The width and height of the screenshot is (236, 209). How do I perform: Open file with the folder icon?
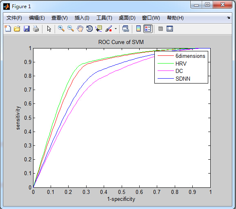pos(17,29)
